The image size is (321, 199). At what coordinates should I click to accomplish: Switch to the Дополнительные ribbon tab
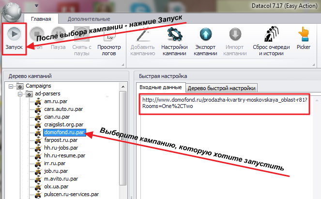(x=89, y=19)
